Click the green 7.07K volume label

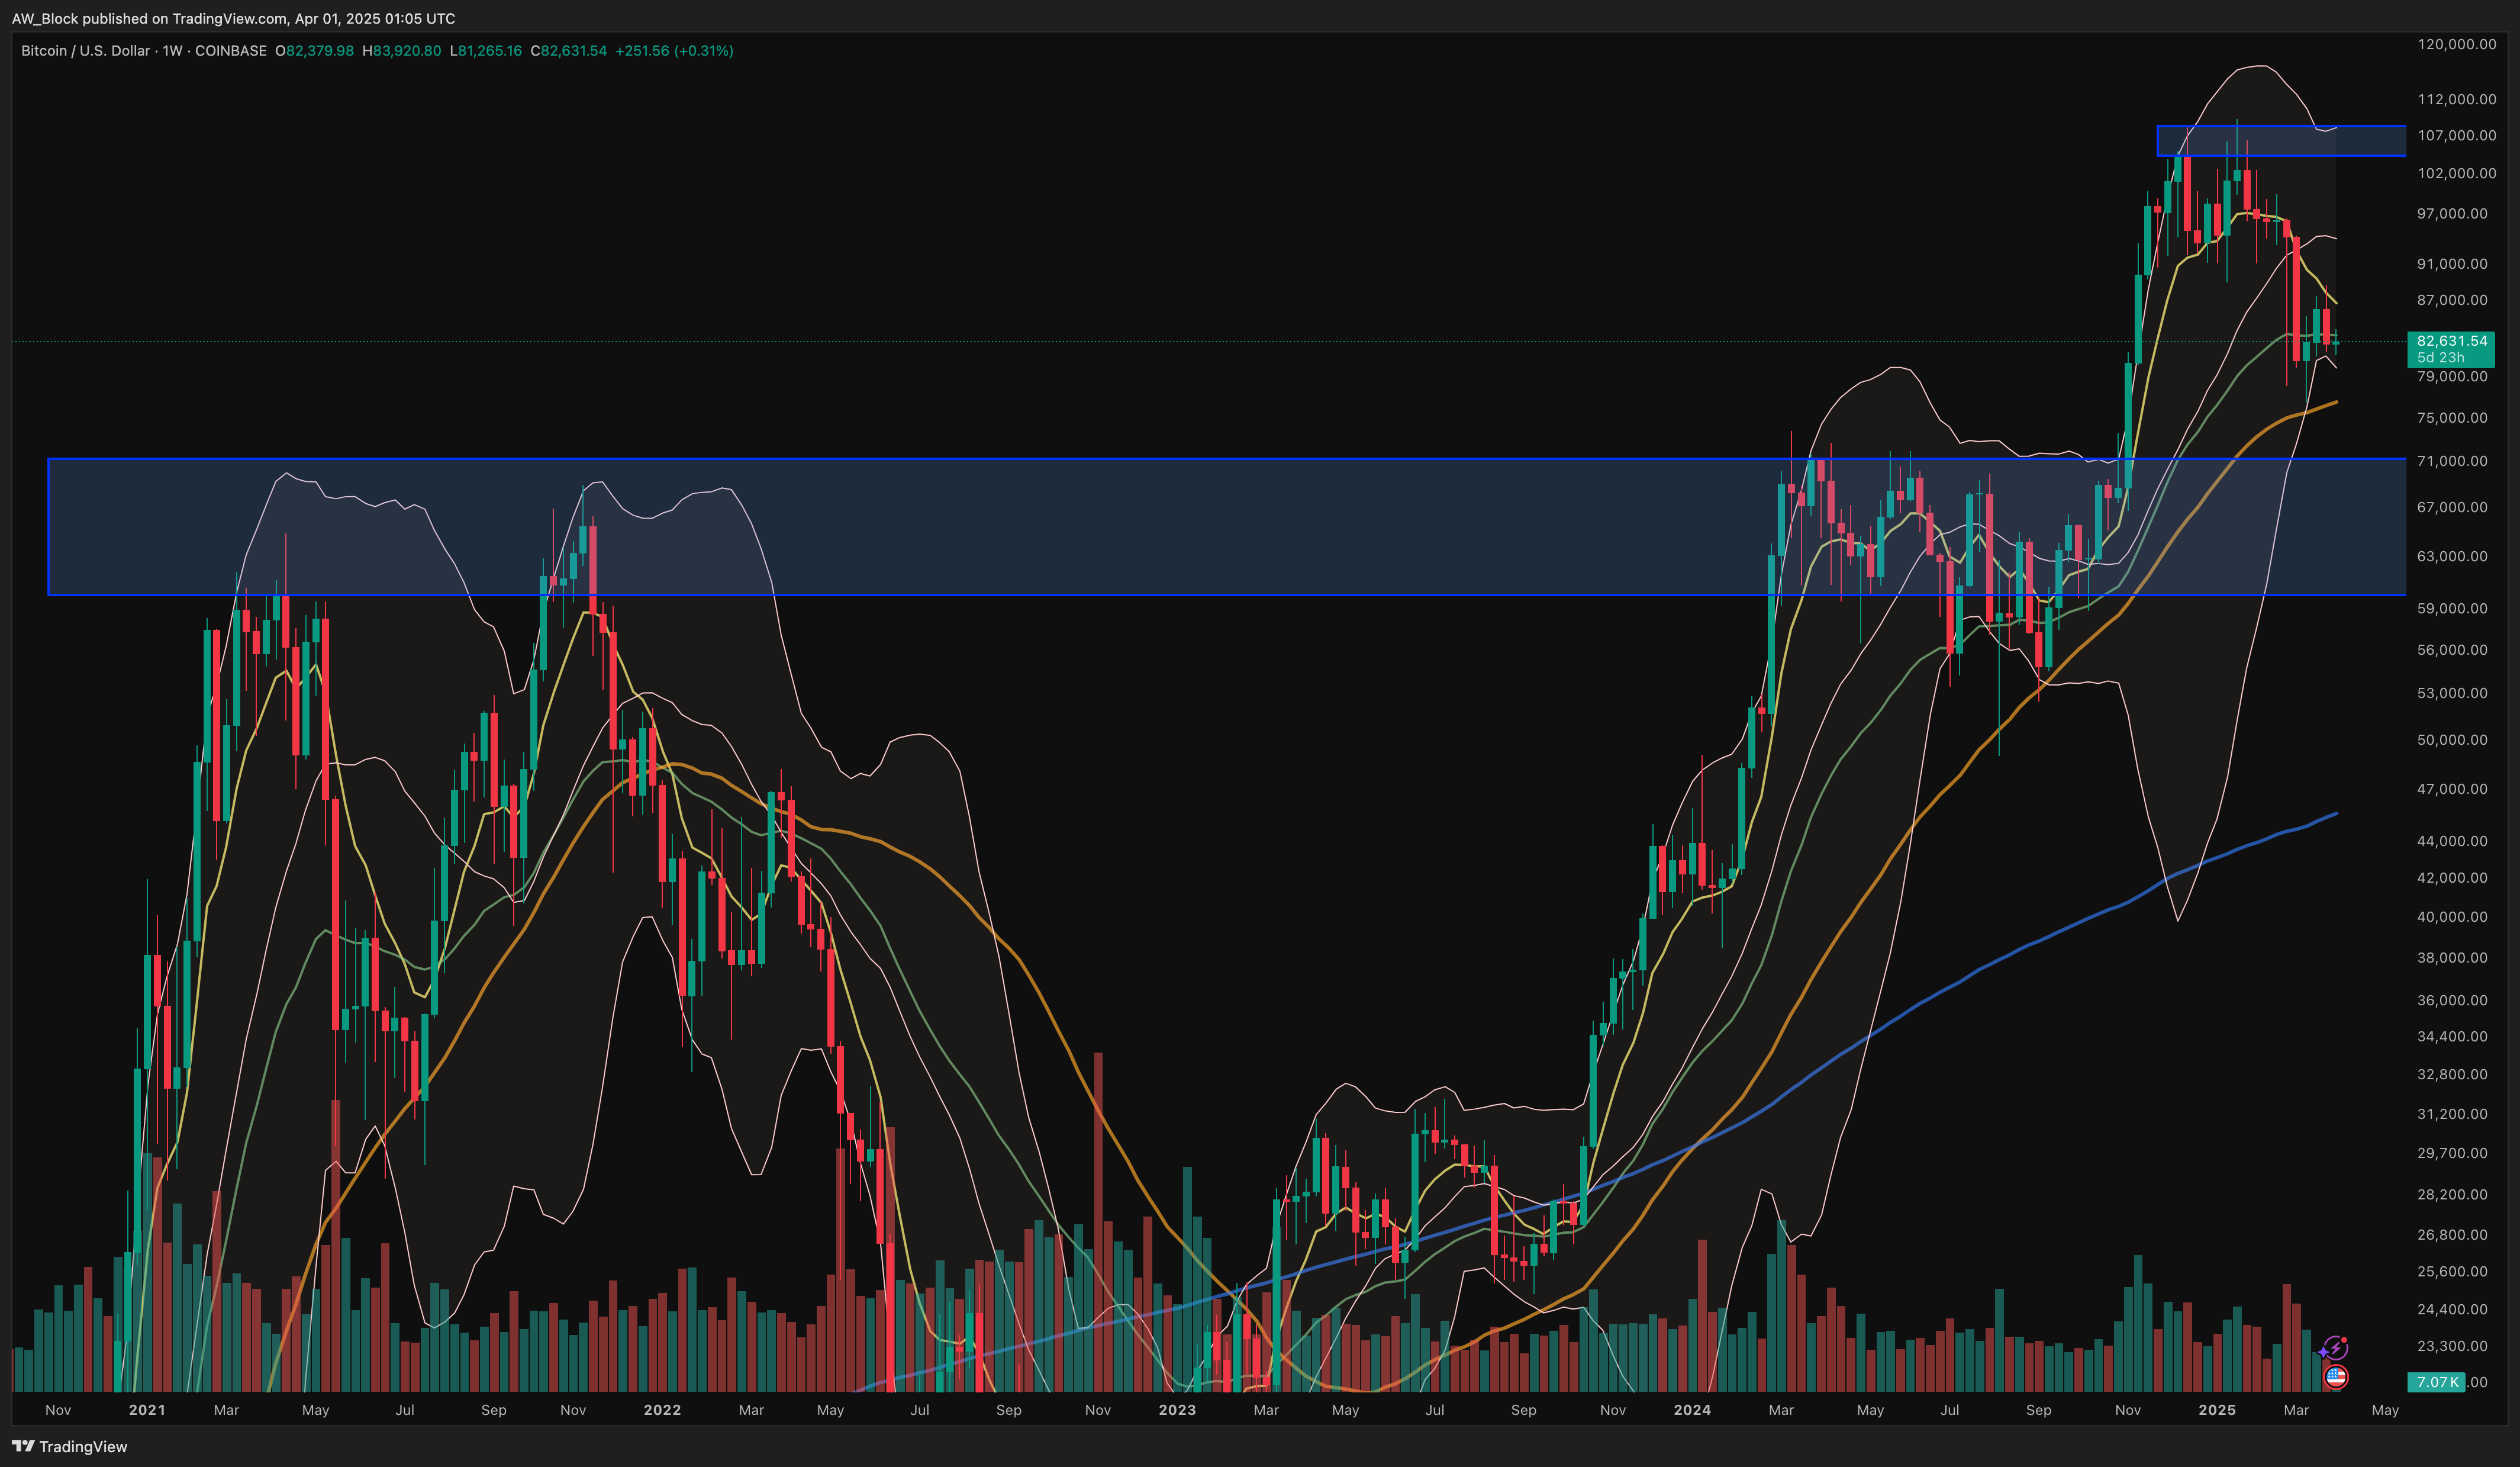(2437, 1382)
